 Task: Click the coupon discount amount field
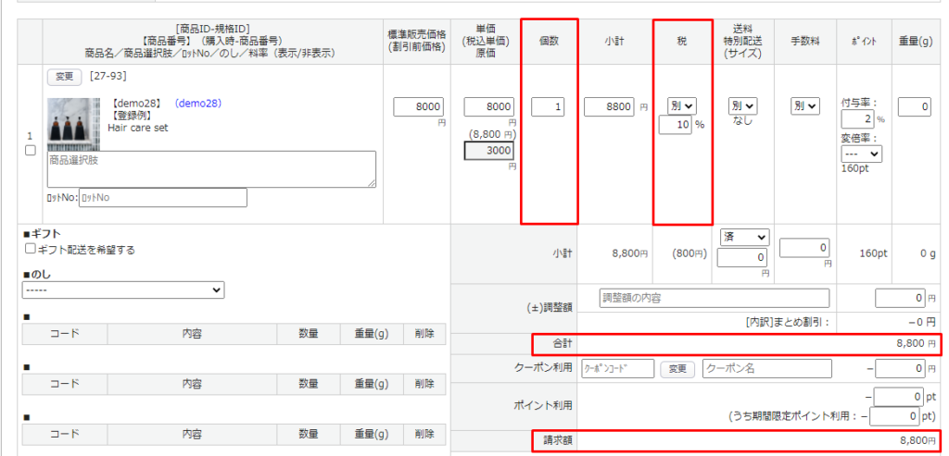(x=900, y=368)
